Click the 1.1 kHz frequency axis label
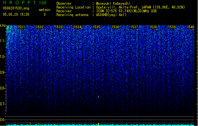This screenshot has width=198, height=126. (x=2, y=41)
